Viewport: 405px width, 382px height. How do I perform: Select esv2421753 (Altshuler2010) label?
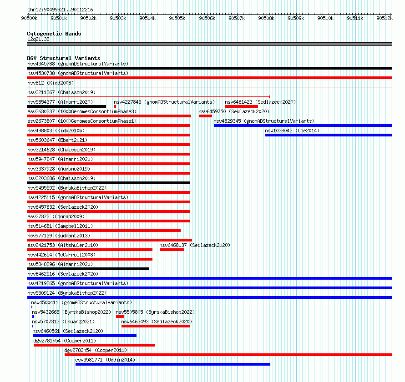click(x=63, y=245)
